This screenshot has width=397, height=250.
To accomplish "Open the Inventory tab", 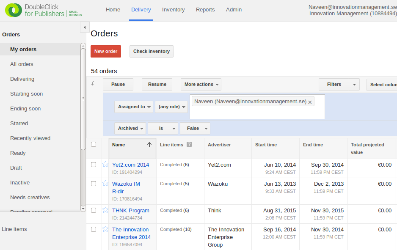I will [x=174, y=10].
